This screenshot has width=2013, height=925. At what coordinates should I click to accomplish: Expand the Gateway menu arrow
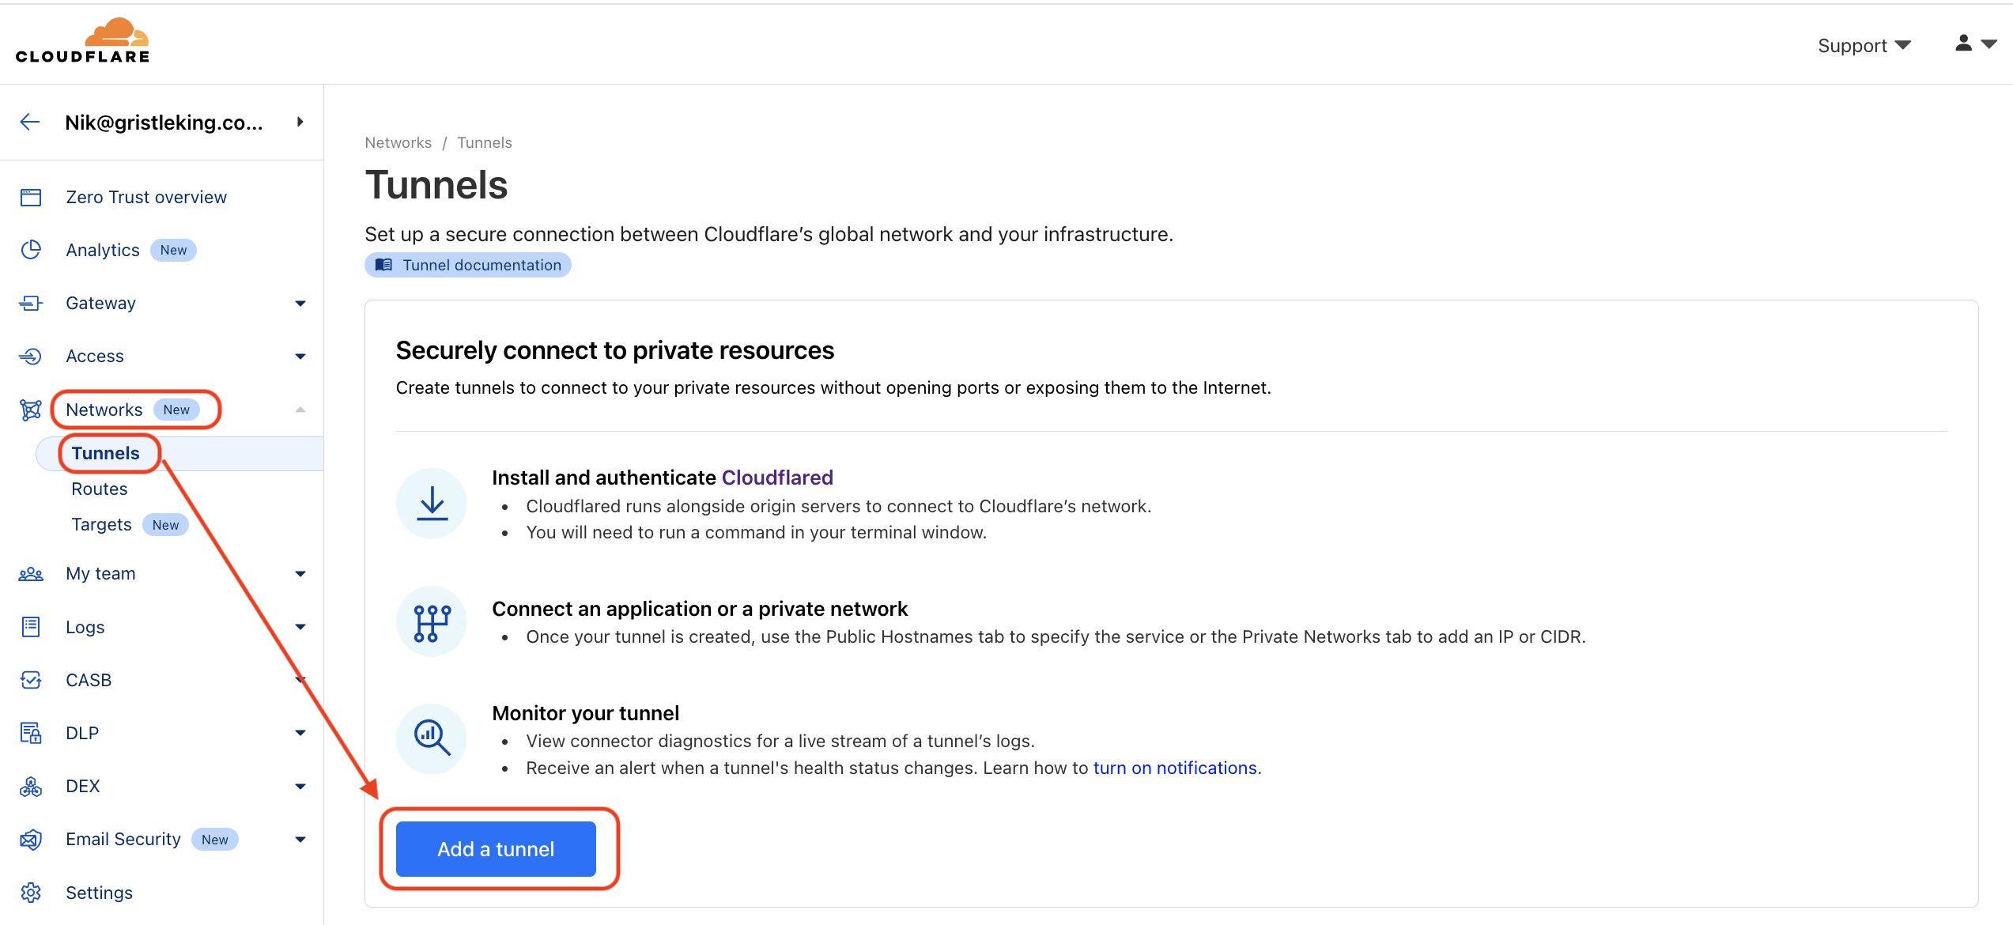click(x=300, y=304)
